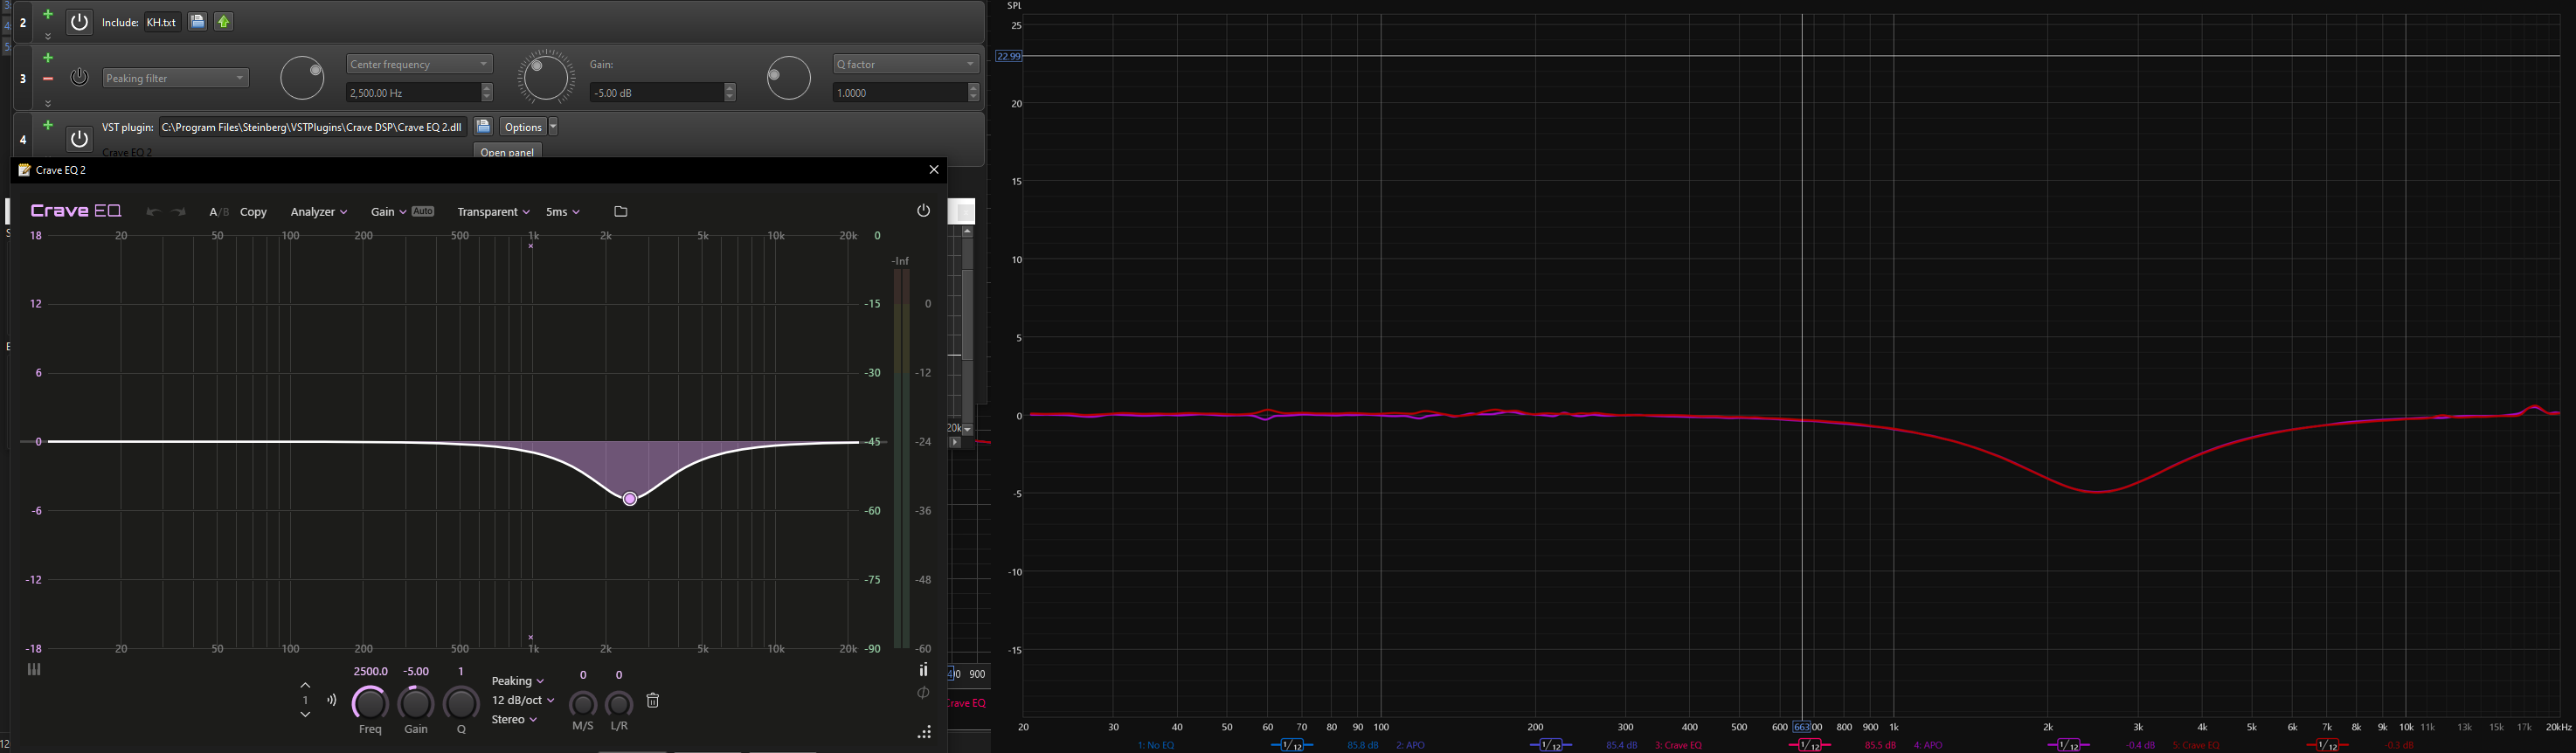Screen dimensions: 2576x753
Task: Open Analyzer menu in Crave EQ
Action: (x=318, y=212)
